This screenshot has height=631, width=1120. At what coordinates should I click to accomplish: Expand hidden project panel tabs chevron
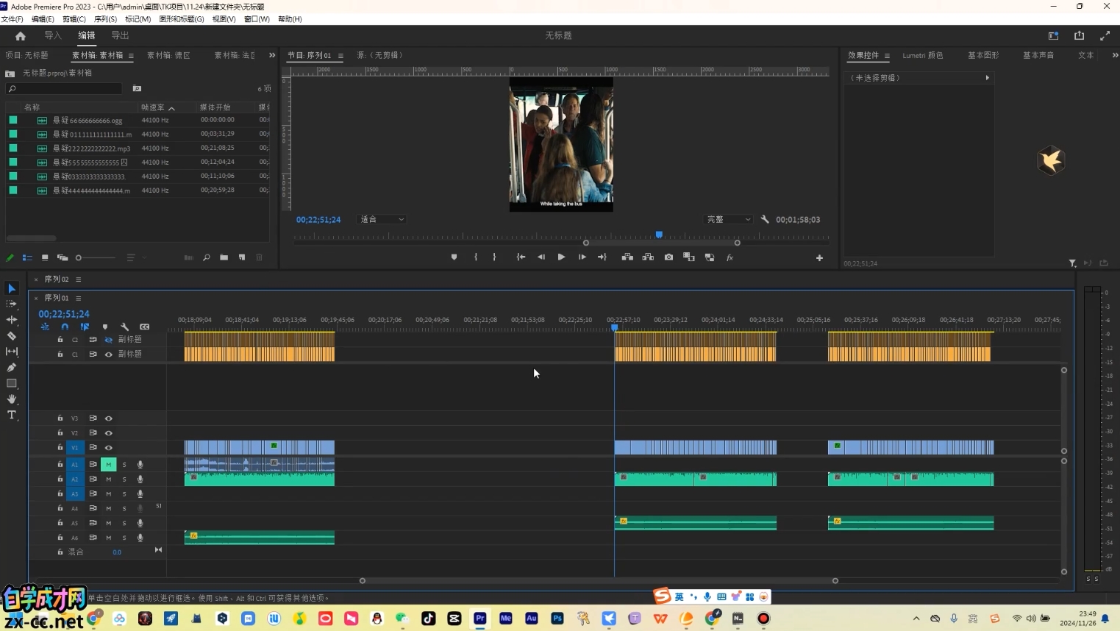[272, 55]
